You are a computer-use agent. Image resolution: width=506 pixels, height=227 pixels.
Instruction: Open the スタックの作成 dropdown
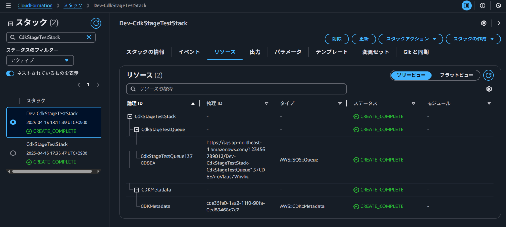473,39
